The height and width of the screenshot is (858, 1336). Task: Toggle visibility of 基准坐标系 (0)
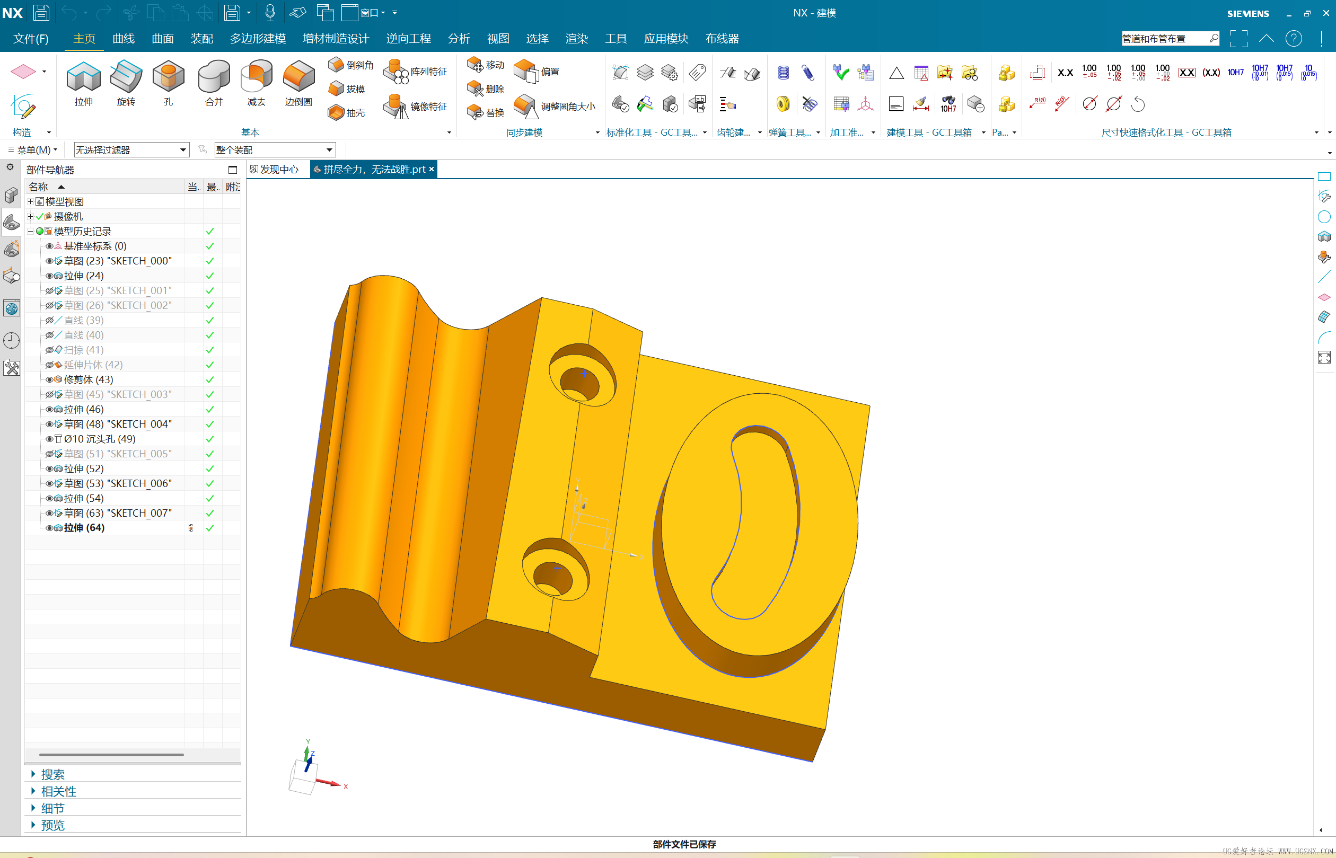[49, 246]
